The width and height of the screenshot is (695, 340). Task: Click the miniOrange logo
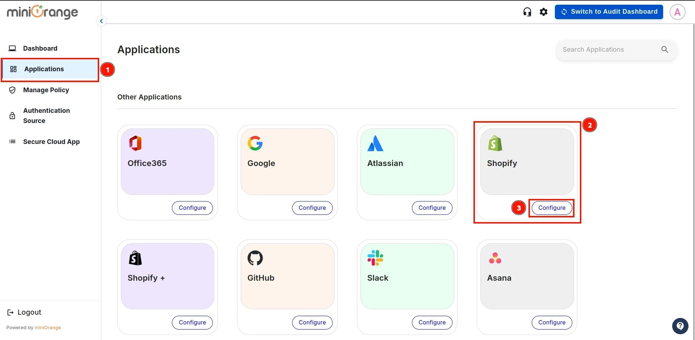(x=42, y=12)
